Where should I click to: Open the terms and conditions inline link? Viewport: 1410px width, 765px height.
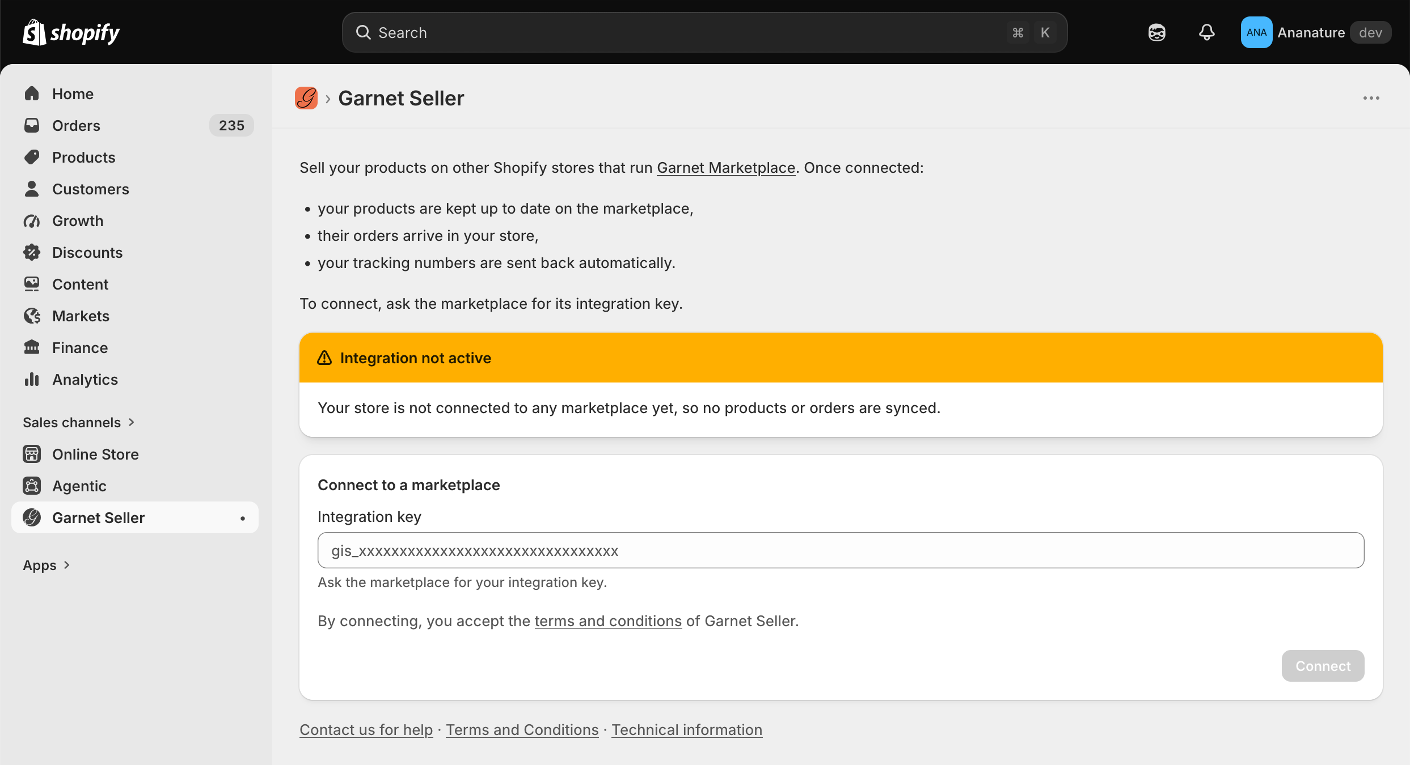pyautogui.click(x=608, y=621)
